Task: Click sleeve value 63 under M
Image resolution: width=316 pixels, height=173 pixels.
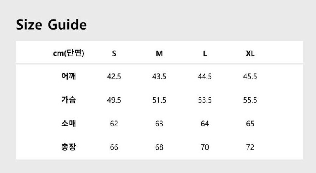Action: pyautogui.click(x=160, y=124)
